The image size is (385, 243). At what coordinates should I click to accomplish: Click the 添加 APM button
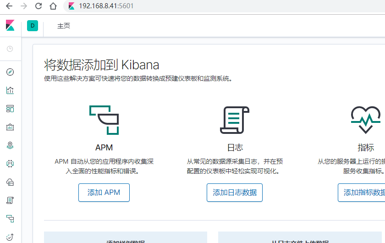(104, 193)
